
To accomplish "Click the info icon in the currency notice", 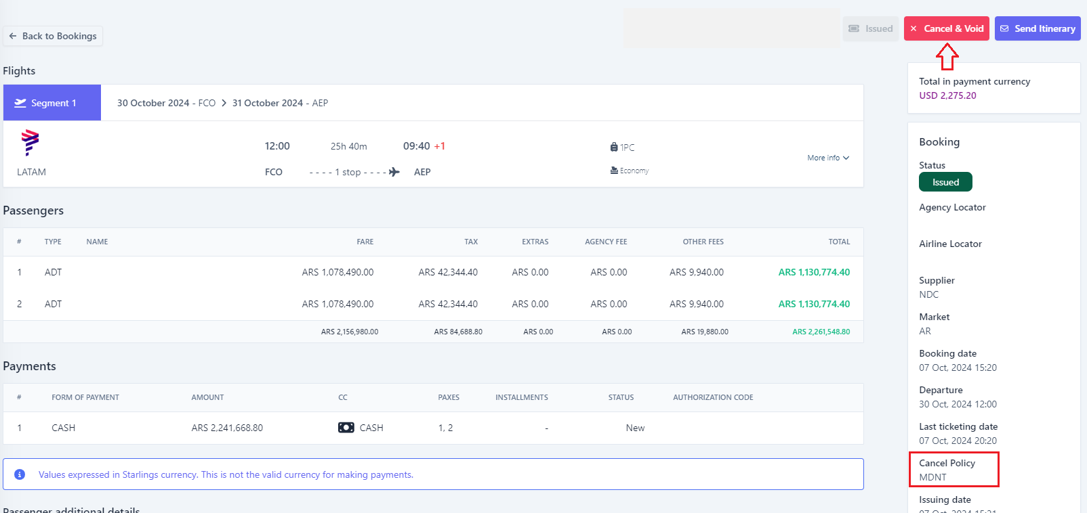I will point(20,474).
